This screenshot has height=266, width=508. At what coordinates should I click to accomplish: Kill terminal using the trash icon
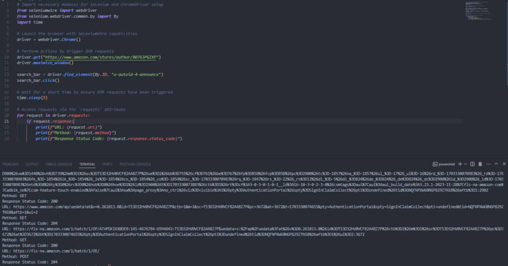480,164
